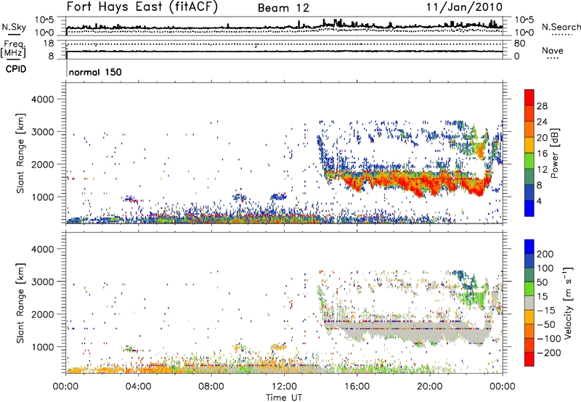Click the 'Freq. [MHz]' axis label
This screenshot has width=581, height=402.
13,49
